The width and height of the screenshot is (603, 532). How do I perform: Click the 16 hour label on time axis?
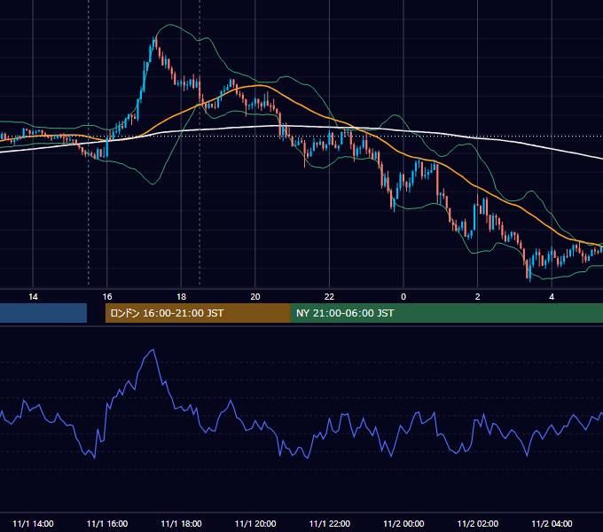[x=107, y=297]
